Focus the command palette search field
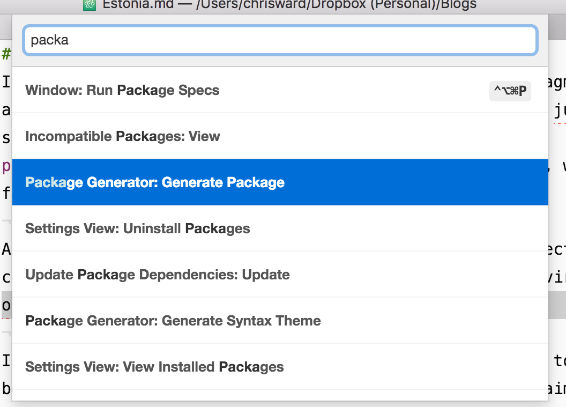Screen dimensions: 566x407 point(280,40)
